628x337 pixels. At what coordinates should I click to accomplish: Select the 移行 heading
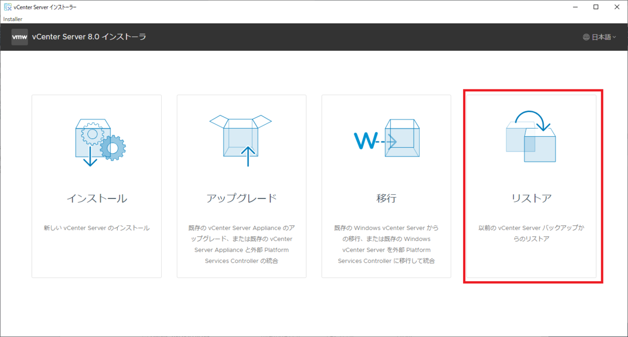click(x=386, y=199)
